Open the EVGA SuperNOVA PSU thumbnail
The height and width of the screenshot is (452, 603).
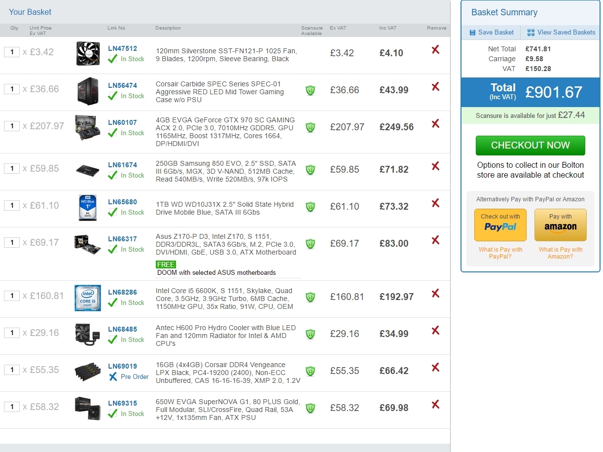pyautogui.click(x=88, y=408)
